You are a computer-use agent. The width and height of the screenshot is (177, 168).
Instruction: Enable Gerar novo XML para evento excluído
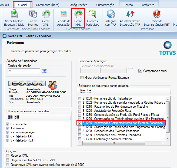click(8, 164)
